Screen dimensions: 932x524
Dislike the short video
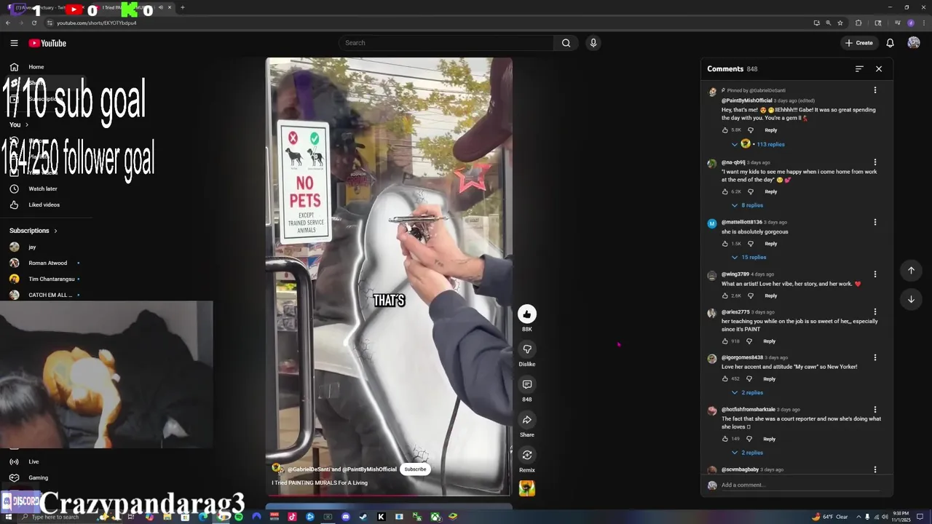click(526, 349)
